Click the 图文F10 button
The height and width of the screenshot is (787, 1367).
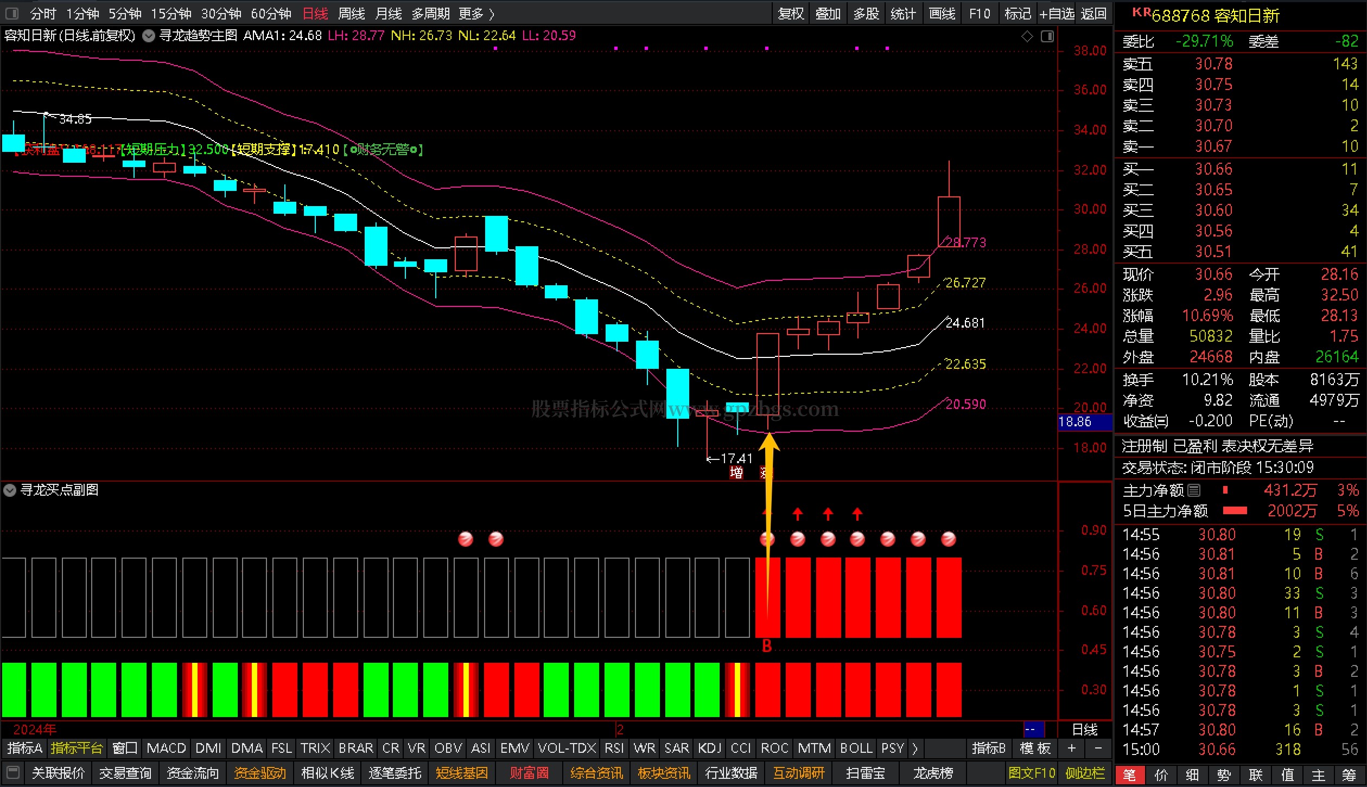pos(1032,773)
